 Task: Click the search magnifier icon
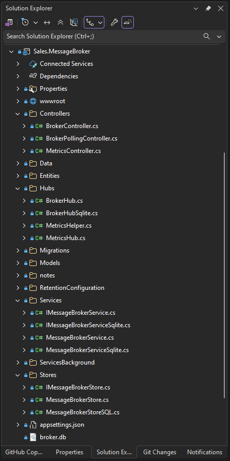point(207,36)
